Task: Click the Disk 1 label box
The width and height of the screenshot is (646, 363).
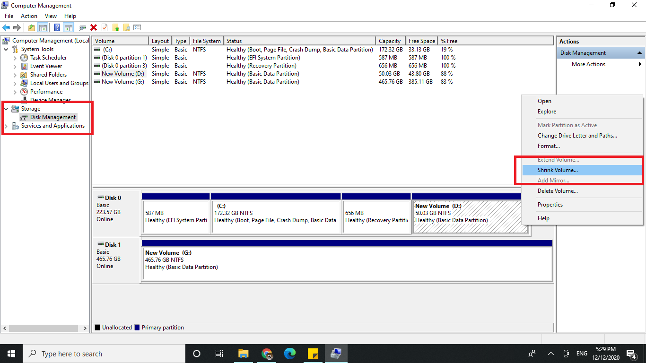Action: click(116, 260)
